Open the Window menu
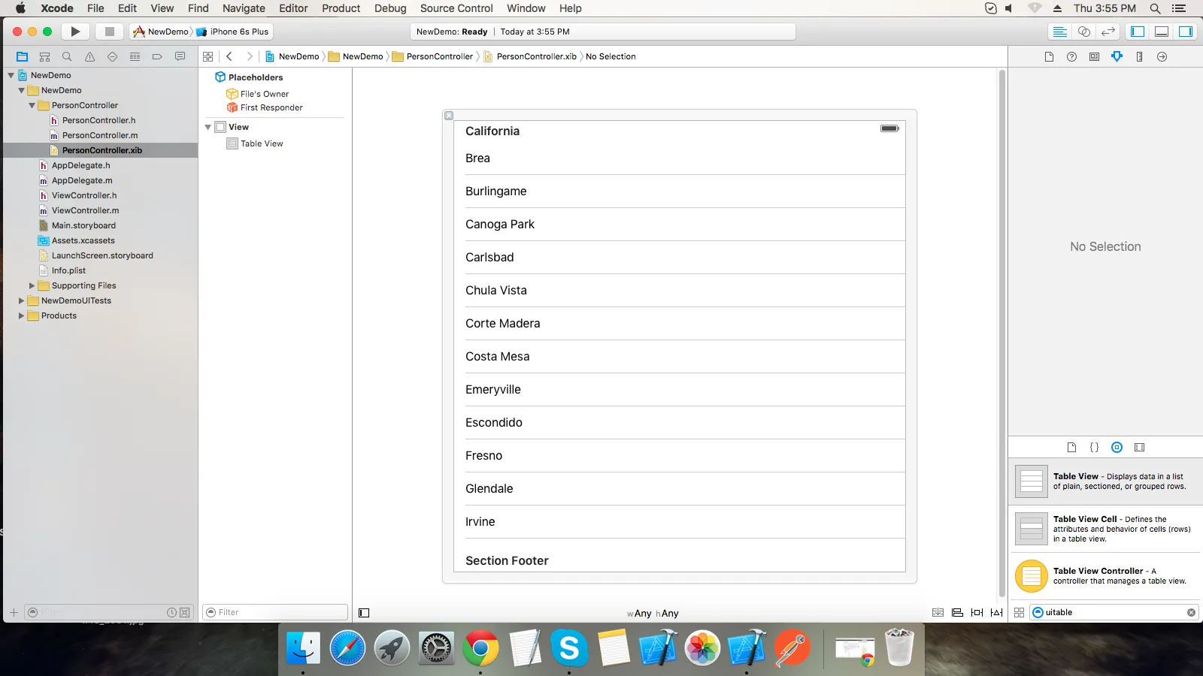The image size is (1203, 676). click(x=526, y=8)
